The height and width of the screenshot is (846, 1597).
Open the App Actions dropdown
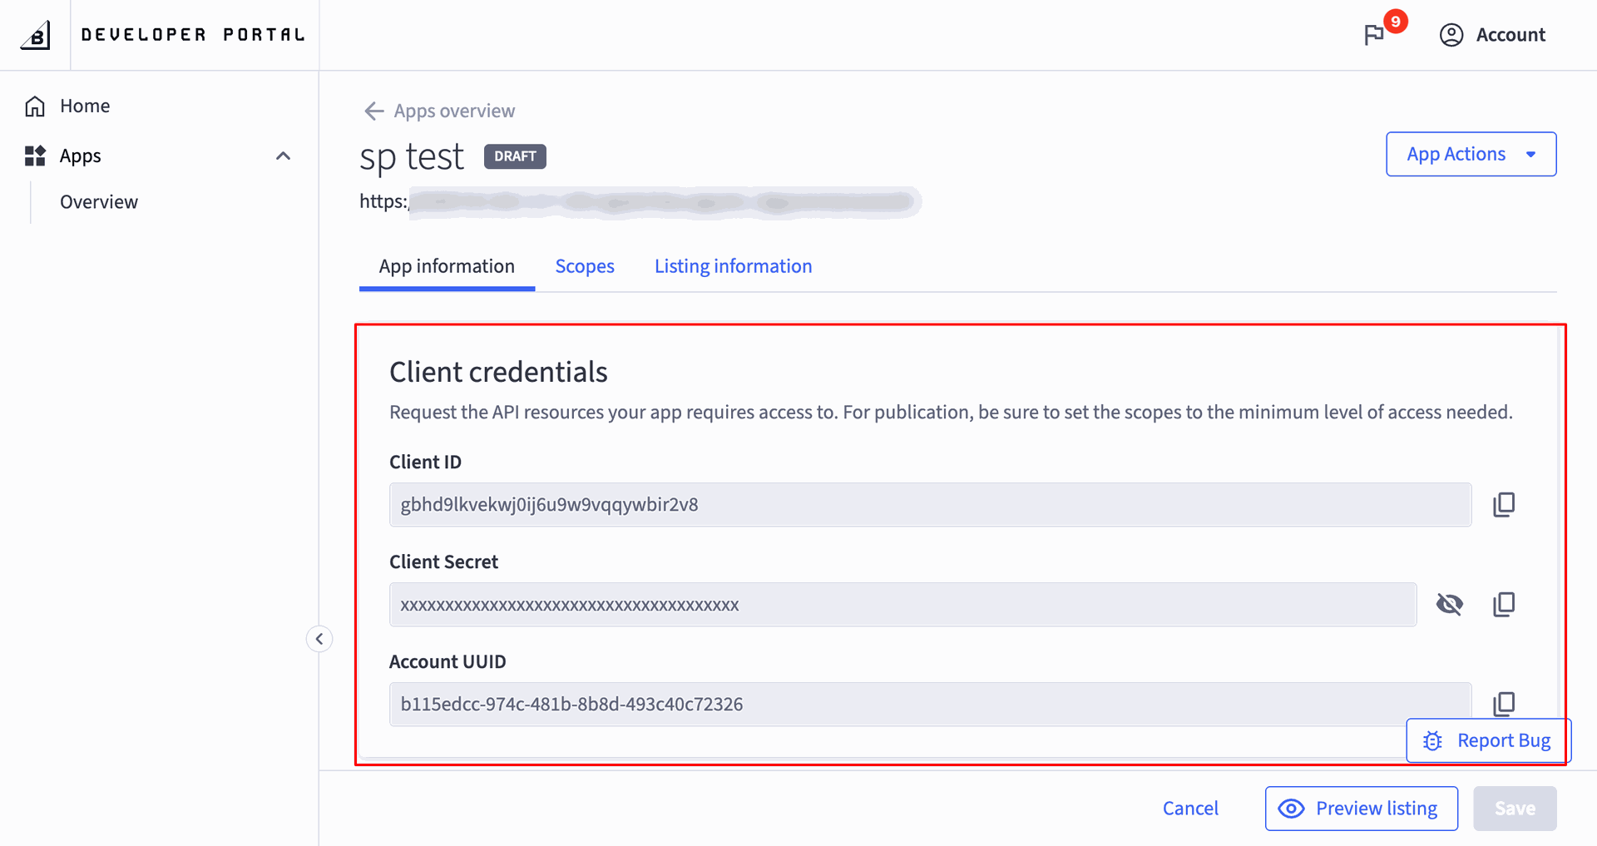click(1471, 154)
